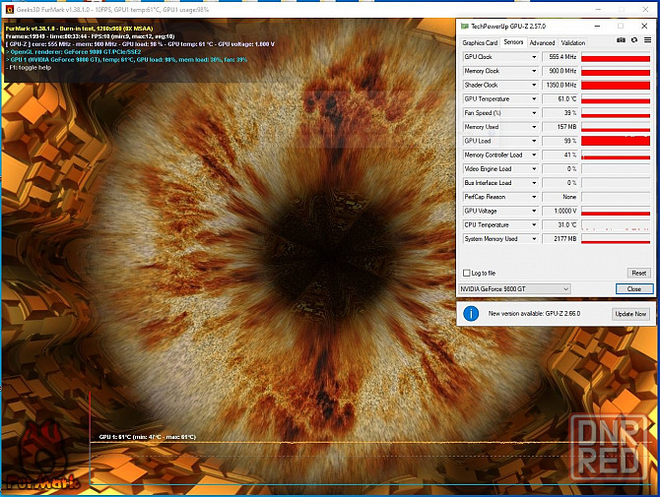Click the GPU Clock red graph bar

pyautogui.click(x=616, y=57)
